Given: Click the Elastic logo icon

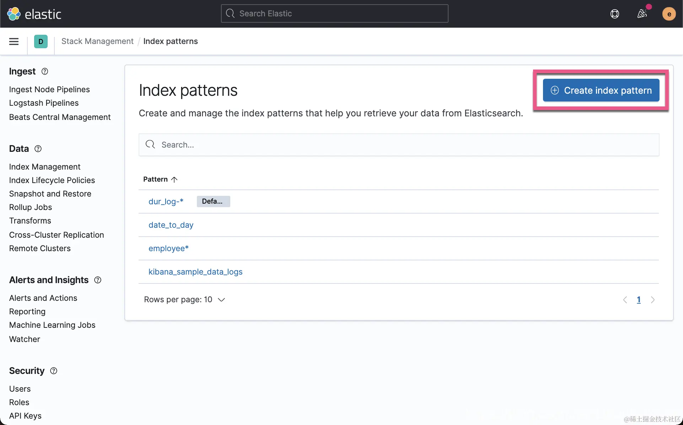Looking at the screenshot, I should [x=14, y=14].
